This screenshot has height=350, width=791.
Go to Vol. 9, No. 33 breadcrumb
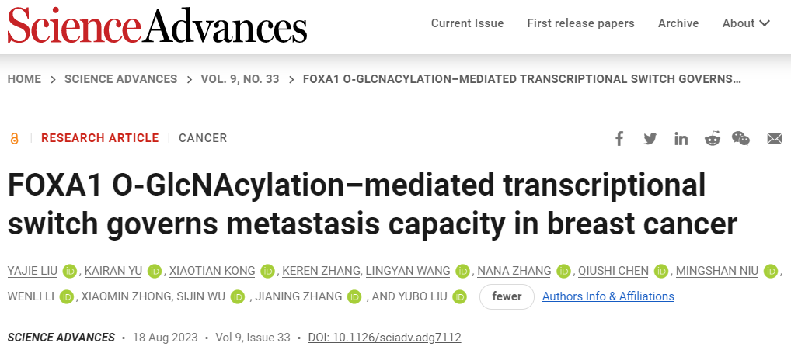(239, 79)
